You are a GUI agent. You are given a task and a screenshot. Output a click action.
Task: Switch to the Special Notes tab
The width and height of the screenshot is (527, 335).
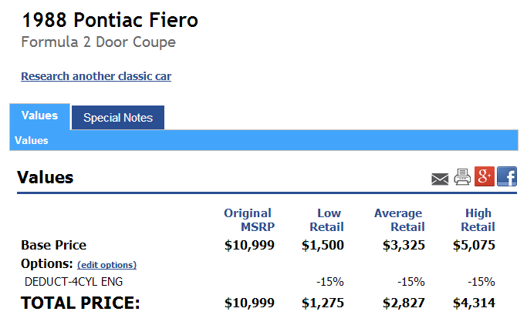pyautogui.click(x=118, y=118)
